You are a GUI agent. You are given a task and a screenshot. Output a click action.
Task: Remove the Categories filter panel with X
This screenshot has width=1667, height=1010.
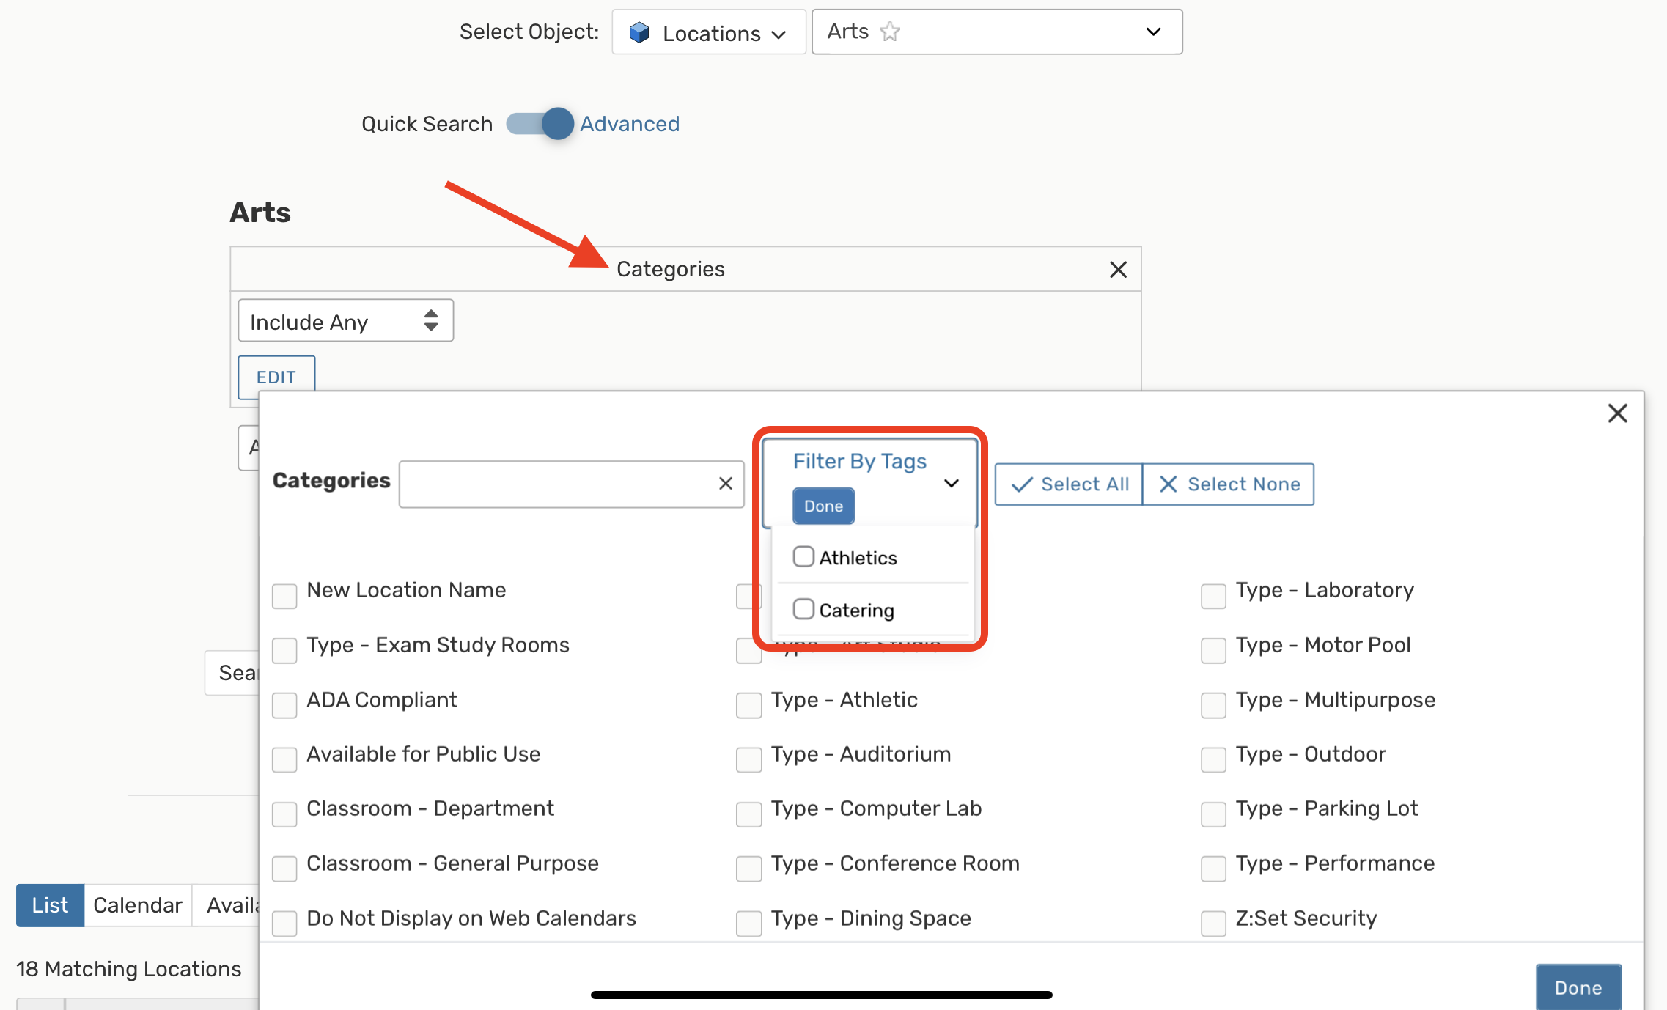(1118, 270)
